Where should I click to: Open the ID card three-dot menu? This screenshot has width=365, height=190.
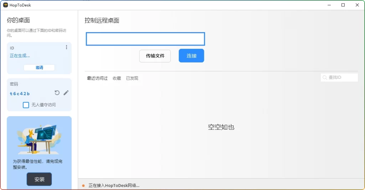[67, 47]
